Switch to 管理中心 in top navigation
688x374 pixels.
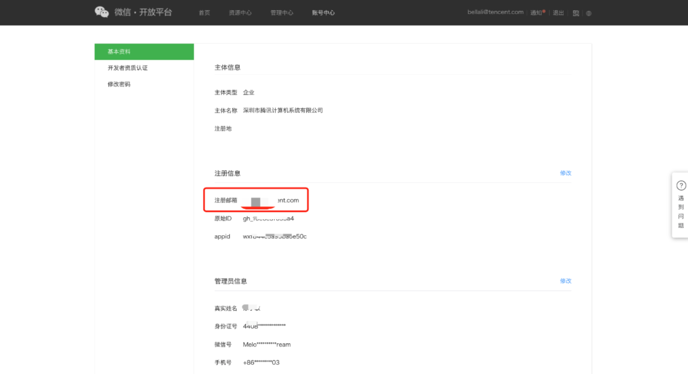coord(281,13)
